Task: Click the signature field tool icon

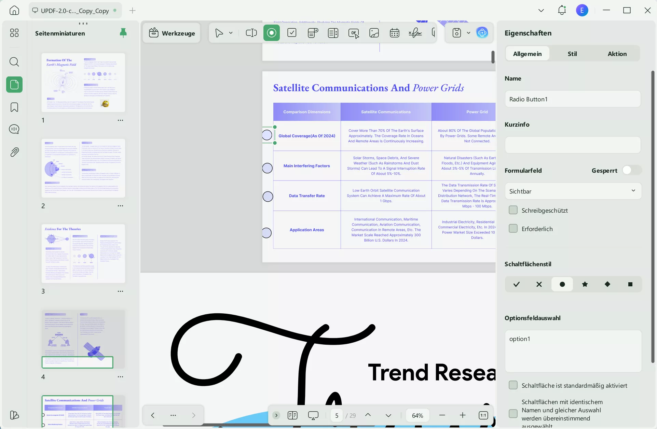Action: point(415,33)
